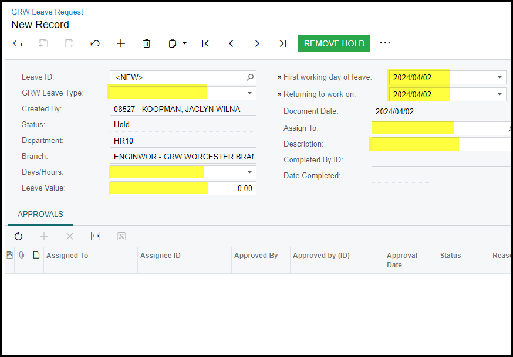Expand the Days/Hours dropdown
This screenshot has width=513, height=357.
[249, 172]
